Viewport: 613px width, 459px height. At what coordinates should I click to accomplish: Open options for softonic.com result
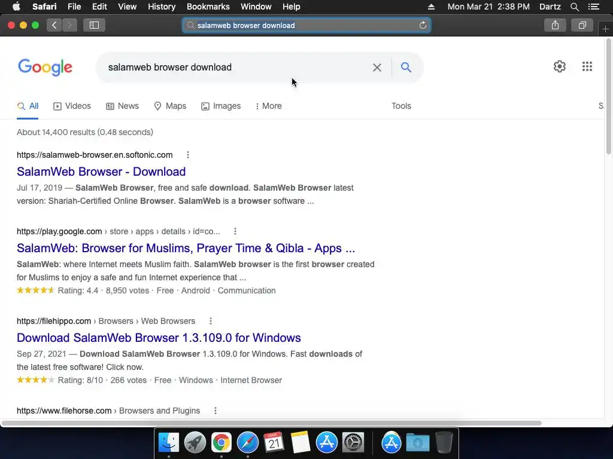point(187,155)
